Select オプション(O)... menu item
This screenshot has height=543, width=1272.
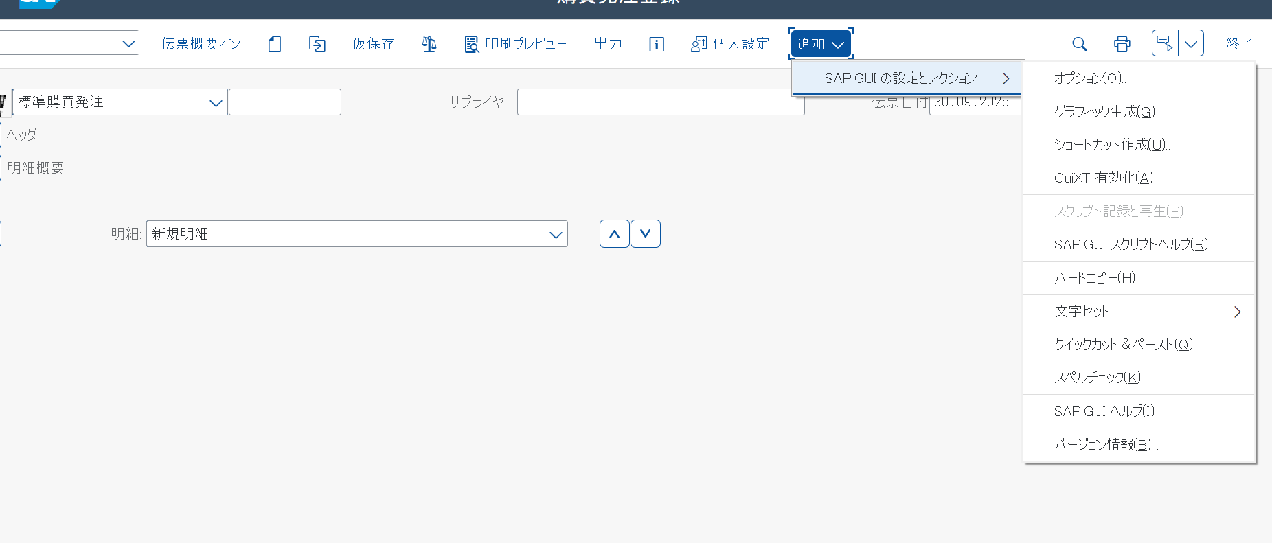point(1138,78)
